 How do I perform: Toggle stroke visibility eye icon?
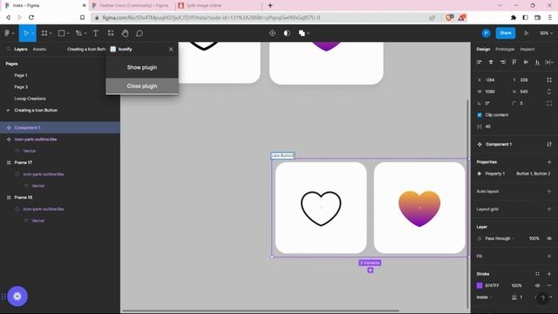point(537,285)
